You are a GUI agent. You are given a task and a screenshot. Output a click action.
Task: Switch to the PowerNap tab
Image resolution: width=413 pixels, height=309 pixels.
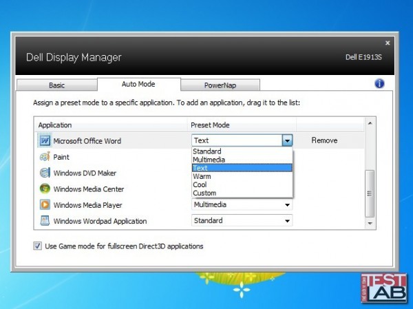[220, 85]
